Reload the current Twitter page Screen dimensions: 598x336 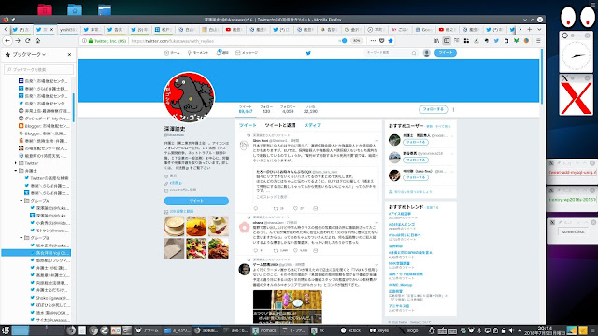click(27, 41)
